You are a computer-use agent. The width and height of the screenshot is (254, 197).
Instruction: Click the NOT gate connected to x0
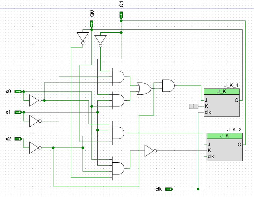[x=34, y=100]
